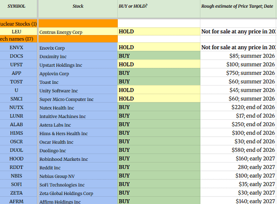Image resolution: width=277 pixels, height=204 pixels.
Task: Select the SYMBOL column header
Action: [x=18, y=9]
